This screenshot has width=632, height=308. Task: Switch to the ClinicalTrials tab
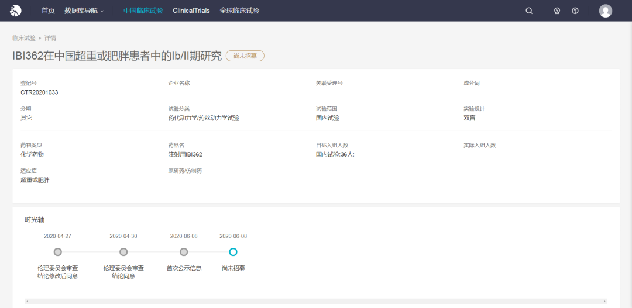[191, 11]
